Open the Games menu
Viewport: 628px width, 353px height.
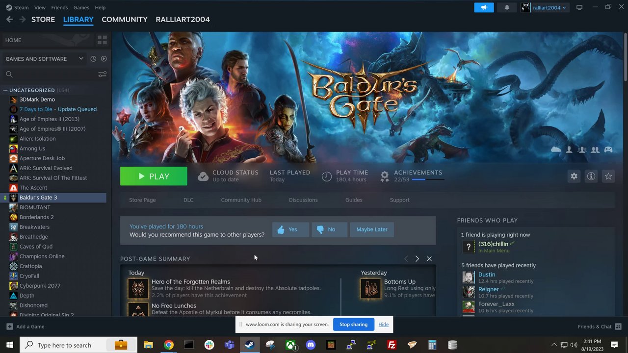[x=81, y=7]
